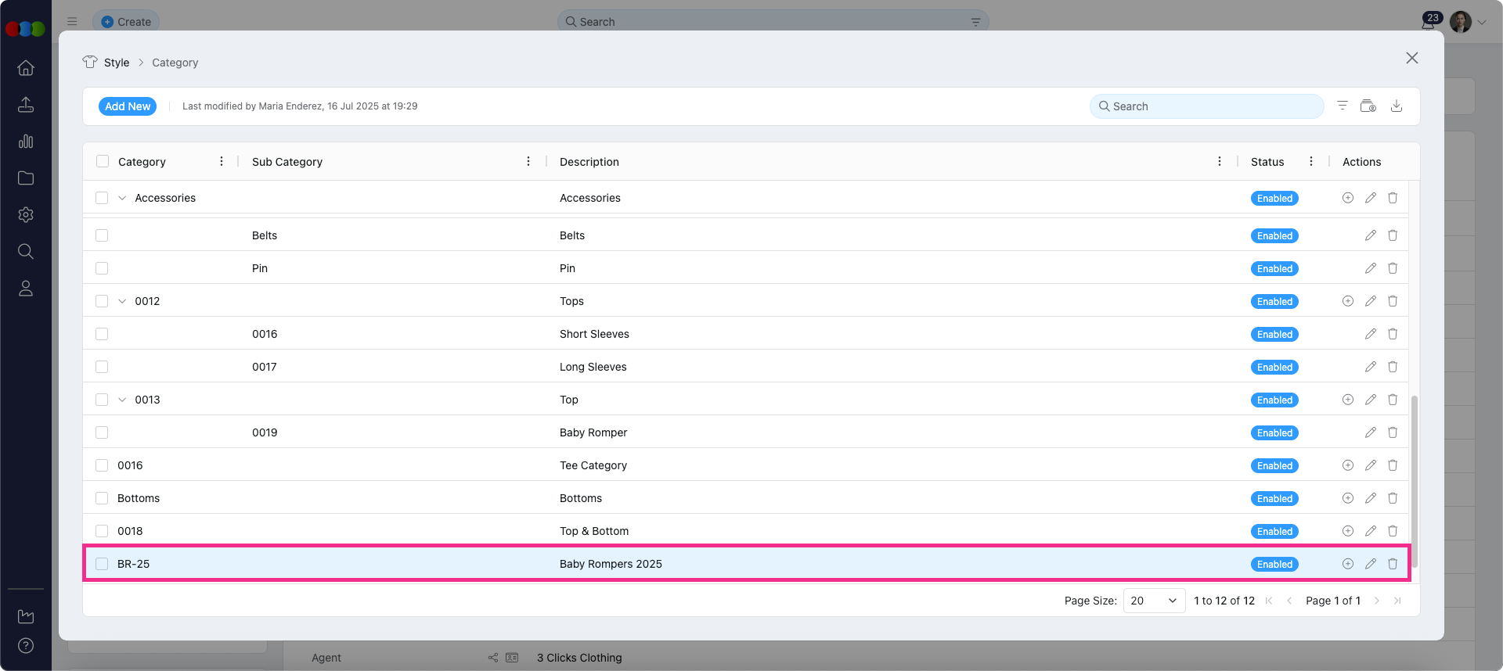Go to Style in the breadcrumb

pos(117,63)
